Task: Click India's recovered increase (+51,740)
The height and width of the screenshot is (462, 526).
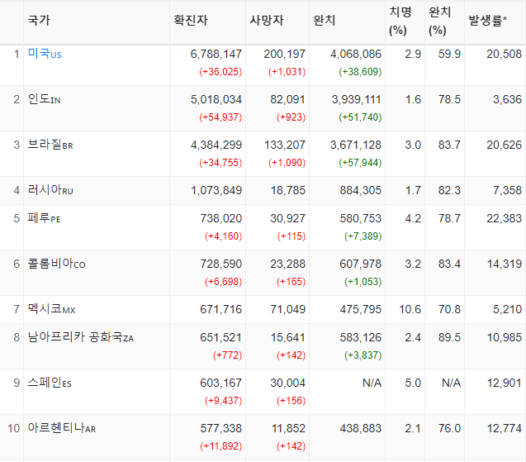Action: (x=360, y=117)
